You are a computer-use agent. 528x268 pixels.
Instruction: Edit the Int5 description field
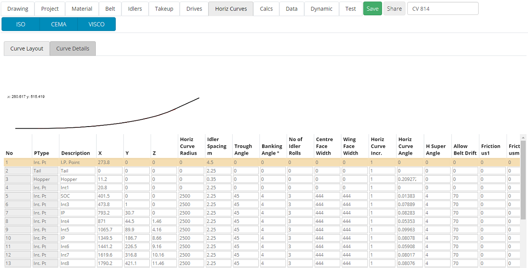point(78,230)
